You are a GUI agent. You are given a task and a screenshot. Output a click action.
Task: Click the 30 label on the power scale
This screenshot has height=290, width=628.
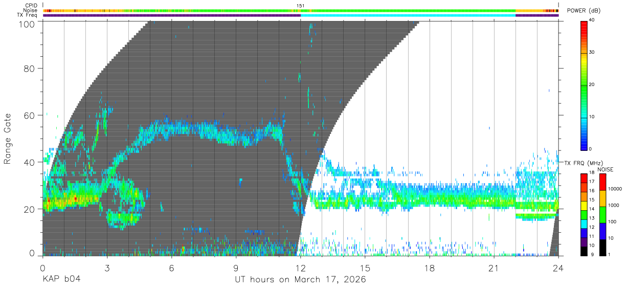[592, 53]
